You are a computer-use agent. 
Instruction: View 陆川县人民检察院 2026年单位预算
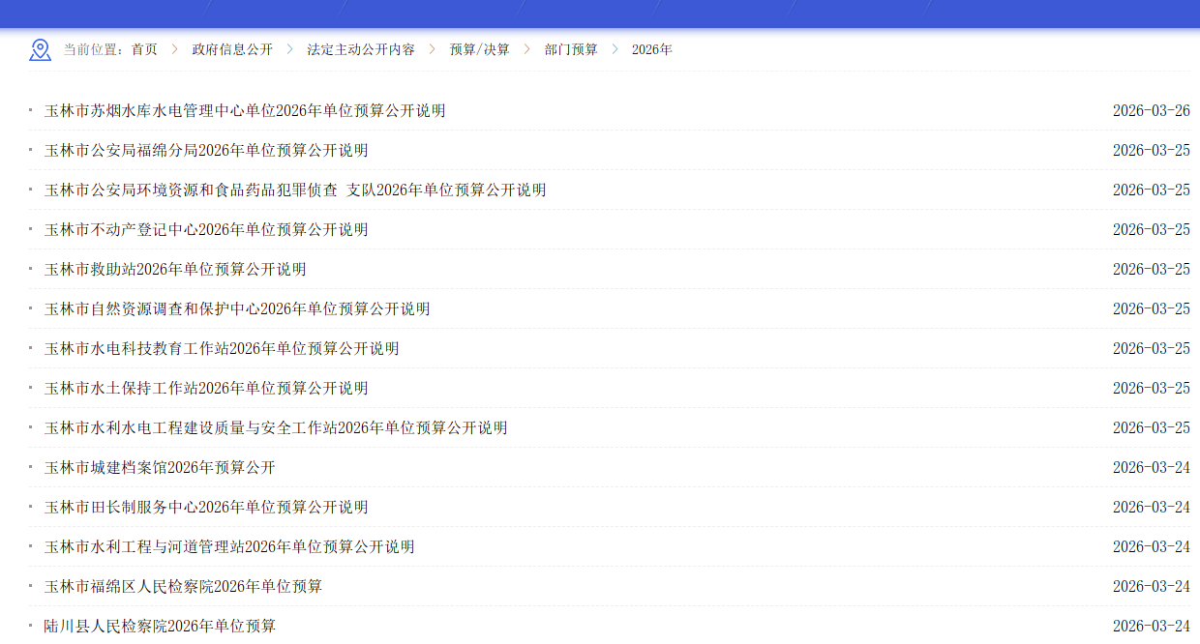160,627
